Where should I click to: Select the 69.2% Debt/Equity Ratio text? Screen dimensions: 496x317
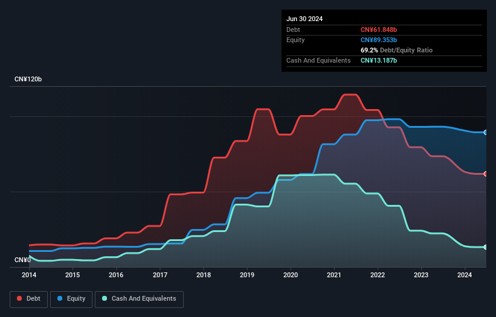(396, 50)
